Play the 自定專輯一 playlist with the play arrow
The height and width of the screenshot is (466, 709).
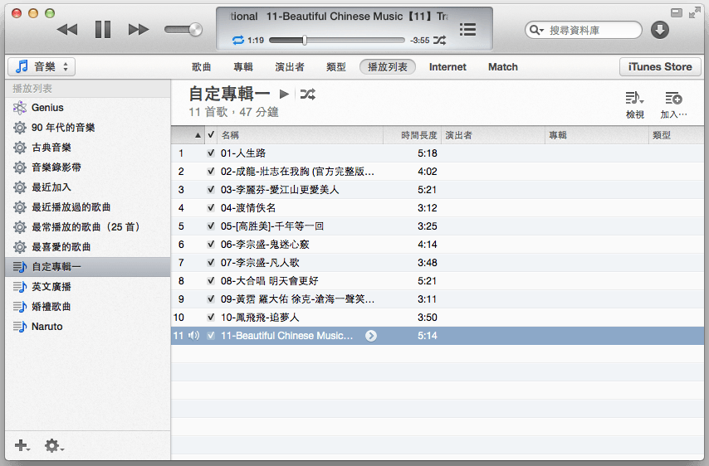coord(284,94)
